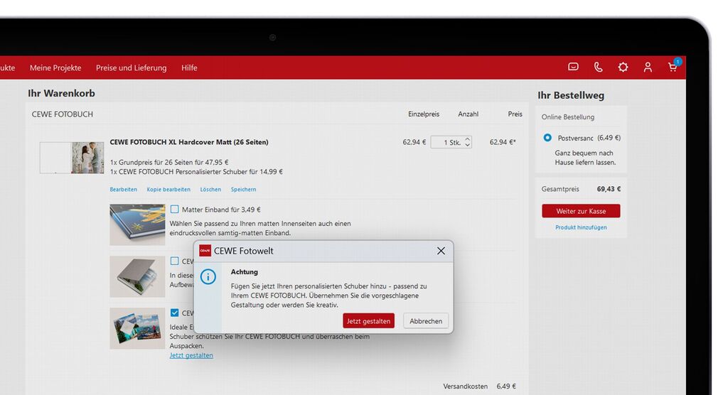Viewport: 728px width, 395px height.
Task: Click the Jetzt gestalten link below Schuber text
Action: click(191, 355)
